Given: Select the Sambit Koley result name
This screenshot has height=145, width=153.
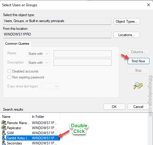Looking at the screenshot, I should (x=18, y=138).
